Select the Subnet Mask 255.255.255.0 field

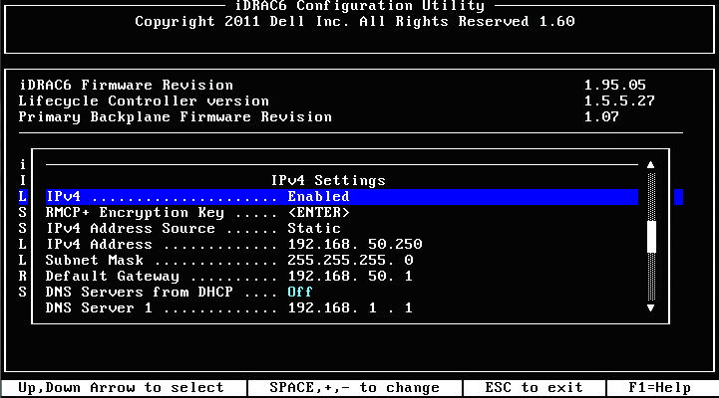(x=350, y=261)
